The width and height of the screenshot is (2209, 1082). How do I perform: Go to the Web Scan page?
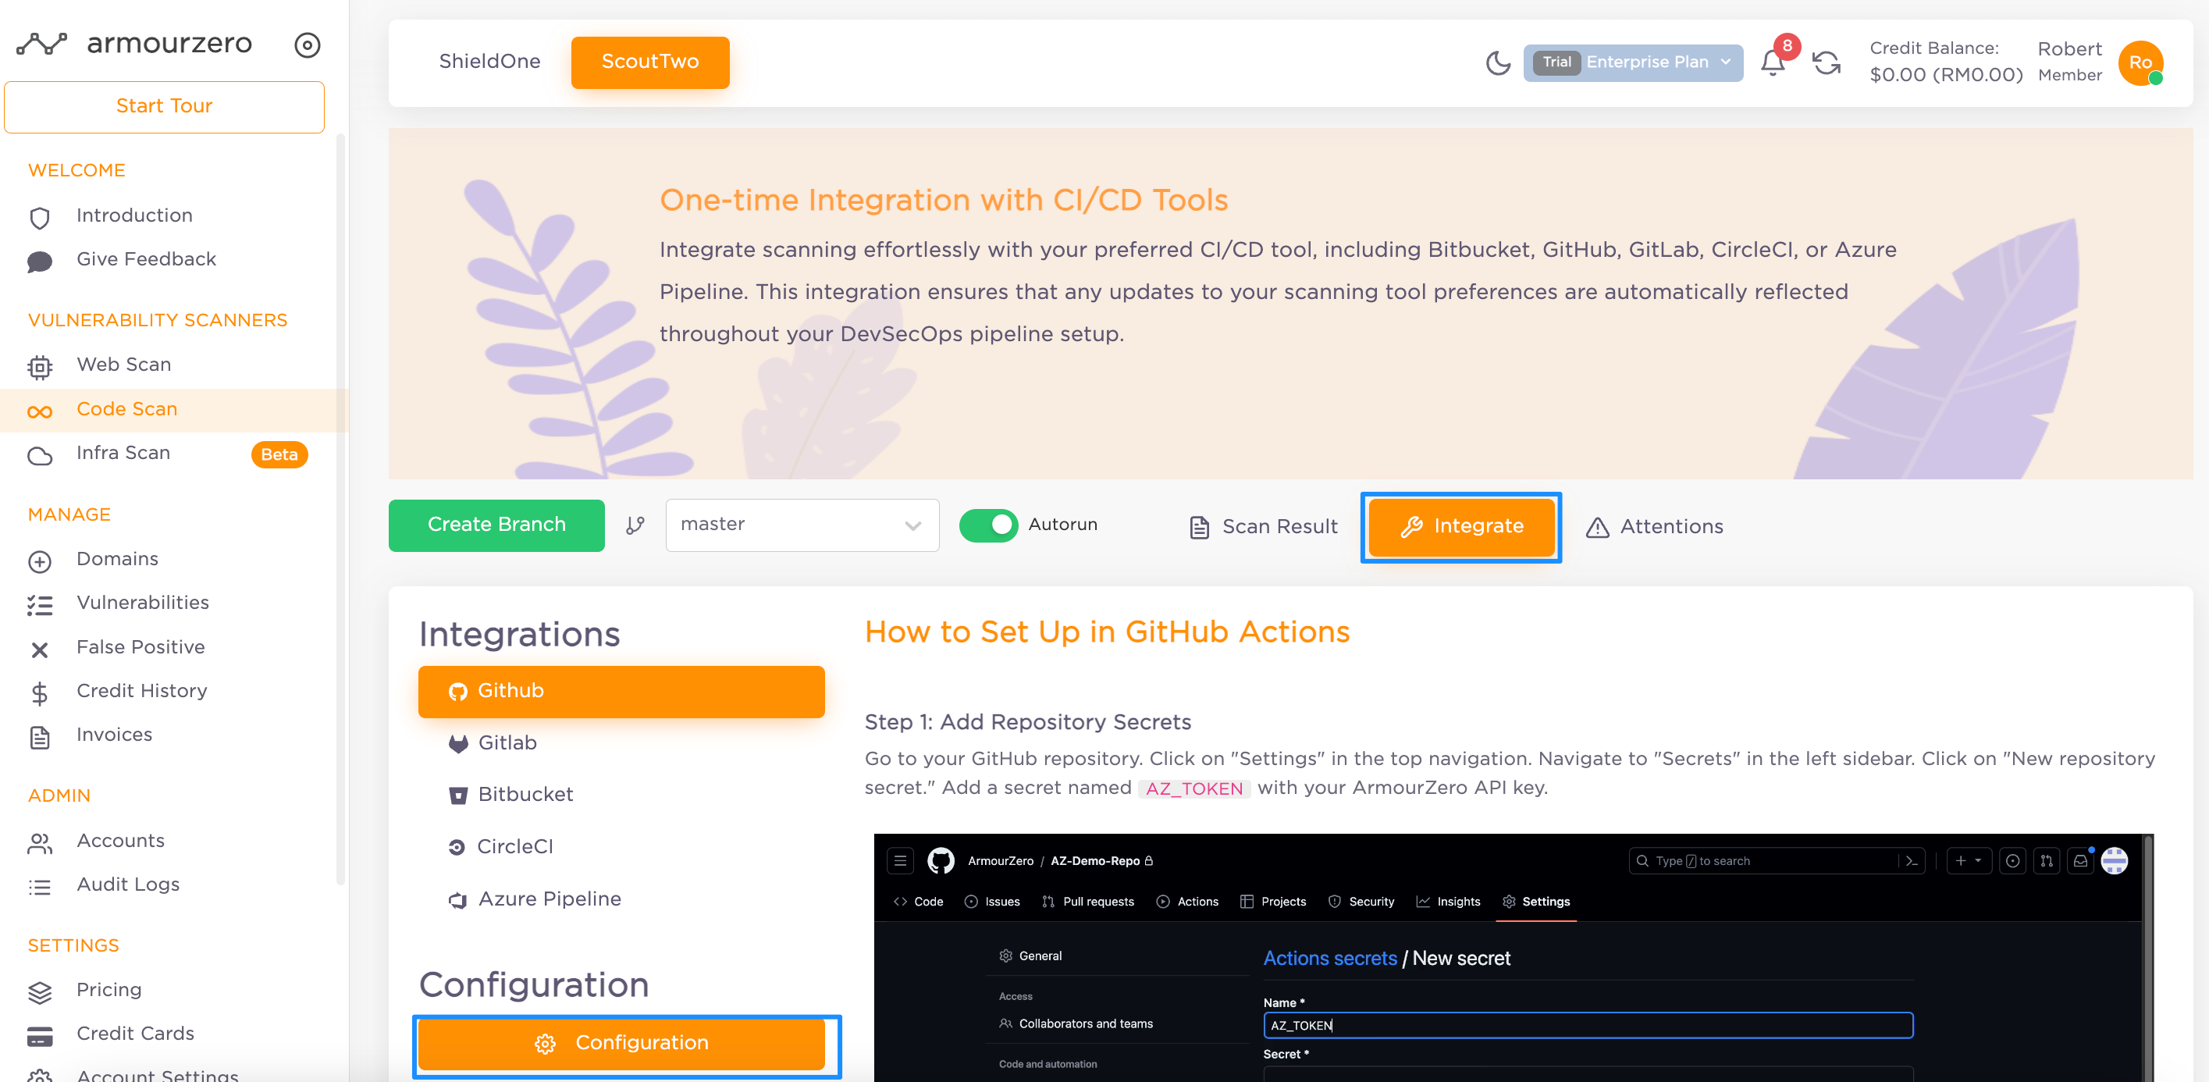pos(123,365)
